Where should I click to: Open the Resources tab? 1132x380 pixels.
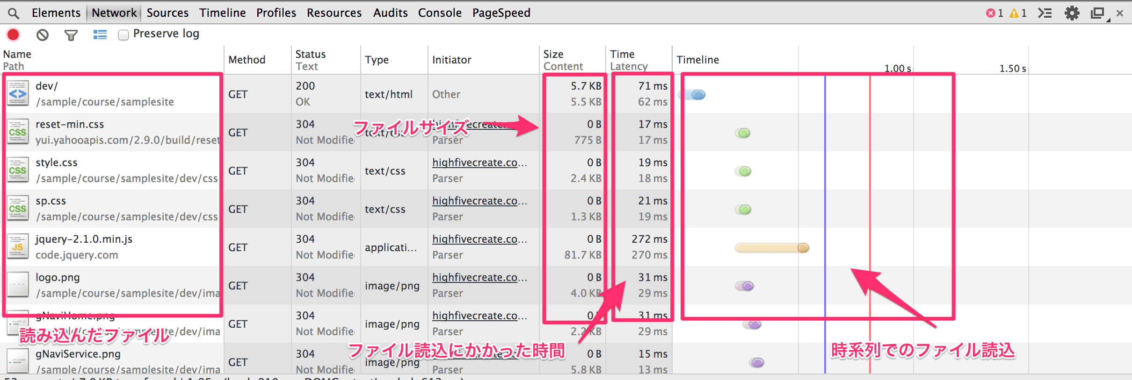334,13
